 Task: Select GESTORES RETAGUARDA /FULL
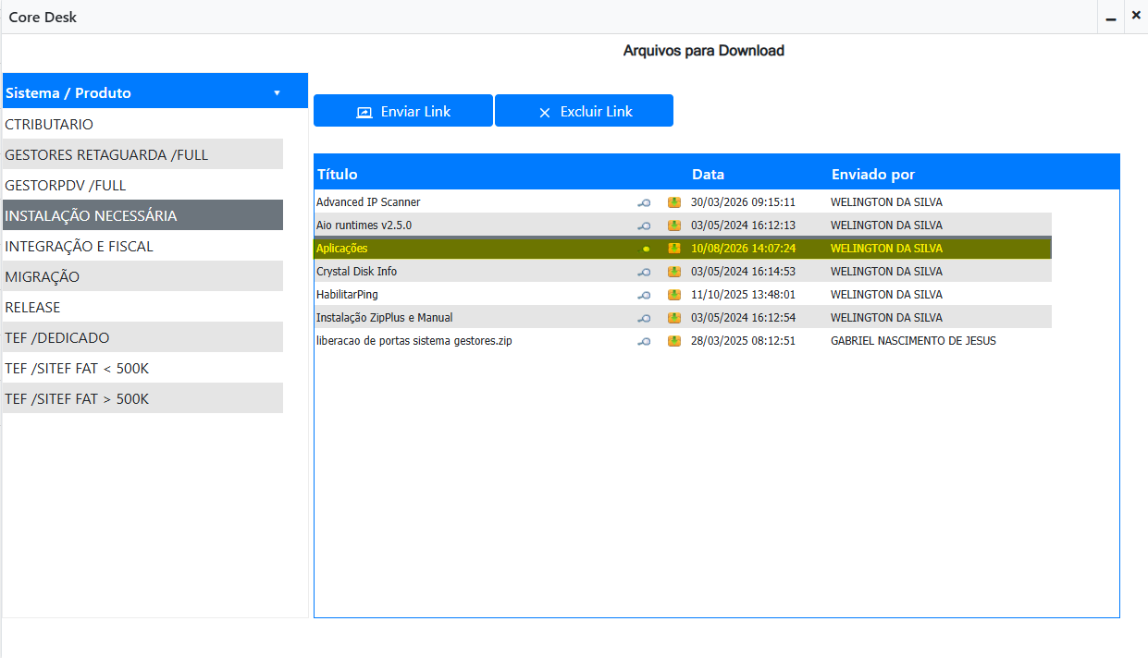(x=142, y=154)
